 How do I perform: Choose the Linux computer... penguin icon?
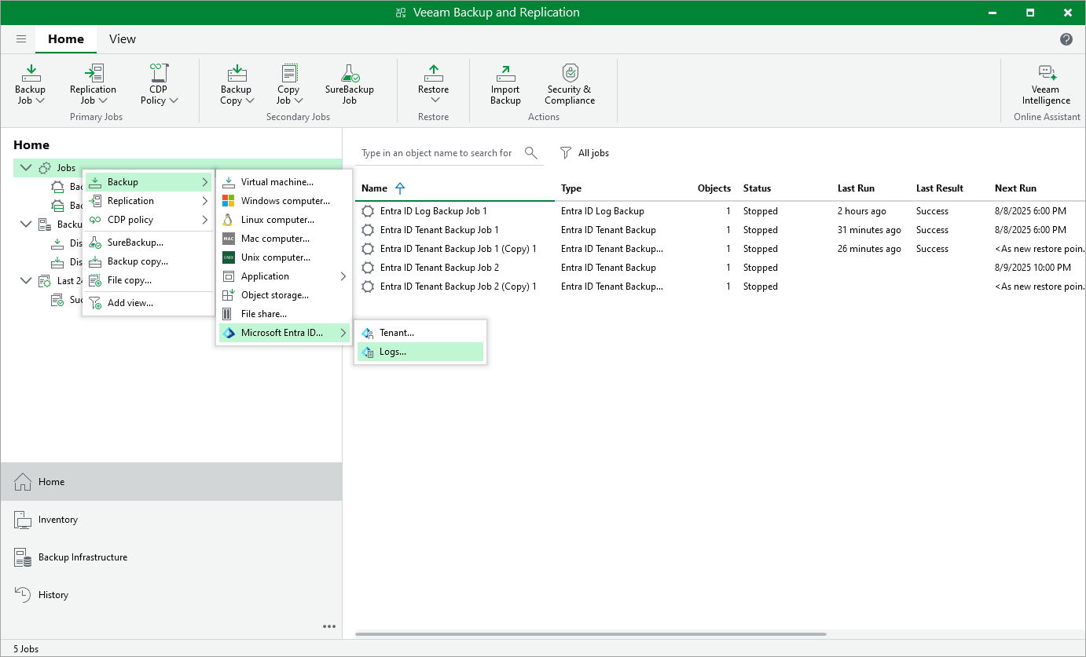point(229,220)
